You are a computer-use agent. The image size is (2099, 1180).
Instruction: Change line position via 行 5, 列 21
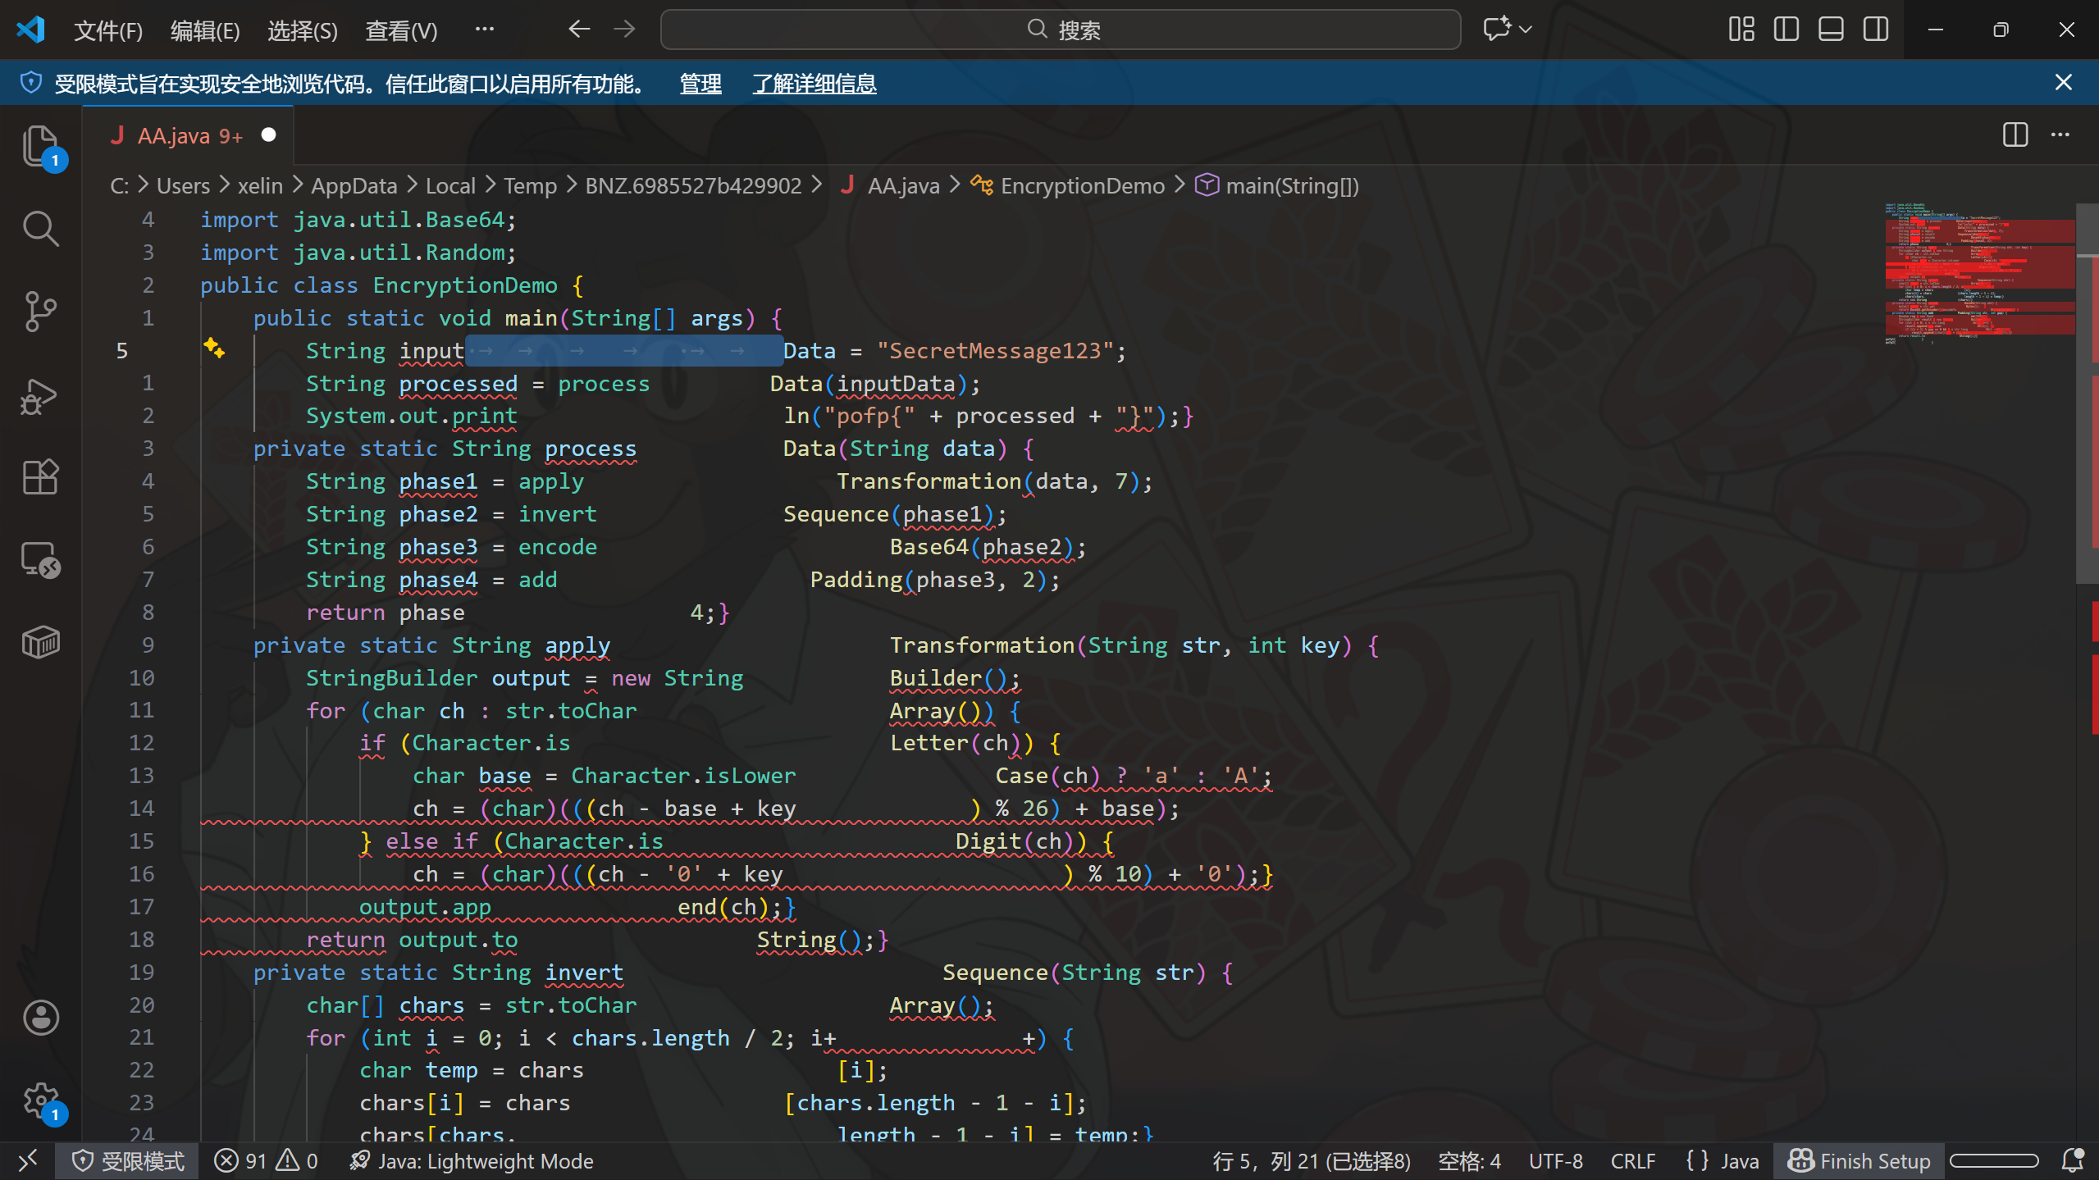click(x=1311, y=1160)
